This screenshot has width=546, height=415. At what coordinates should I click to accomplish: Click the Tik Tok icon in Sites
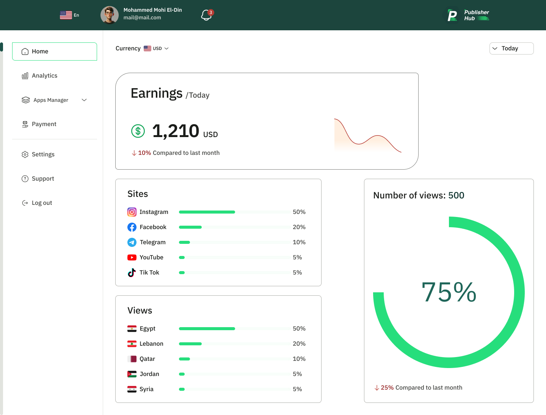(132, 273)
